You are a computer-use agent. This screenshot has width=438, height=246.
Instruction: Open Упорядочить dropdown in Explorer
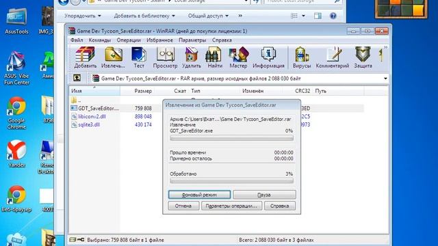click(x=83, y=16)
